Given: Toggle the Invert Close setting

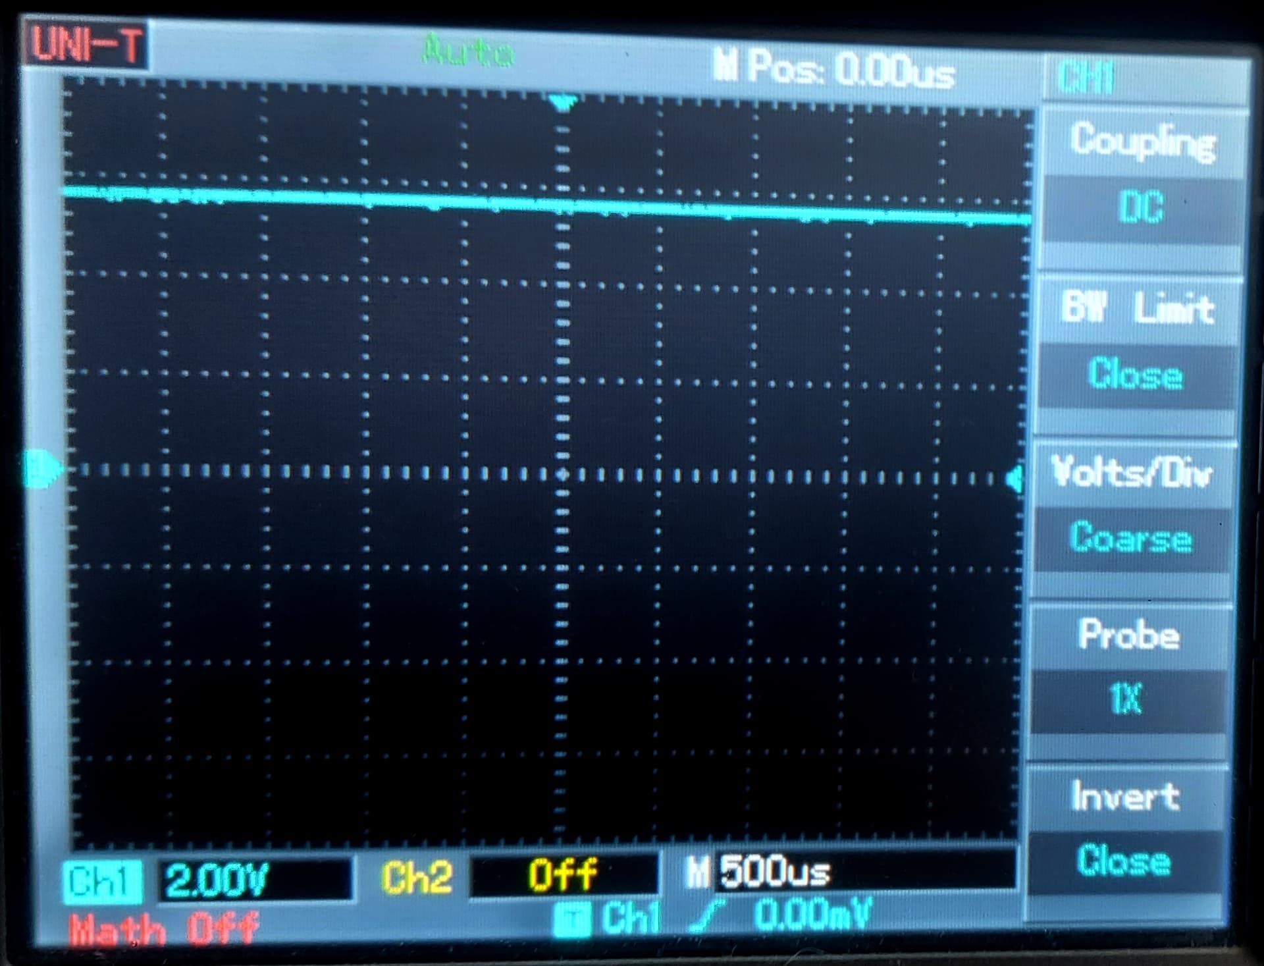Looking at the screenshot, I should [1123, 861].
